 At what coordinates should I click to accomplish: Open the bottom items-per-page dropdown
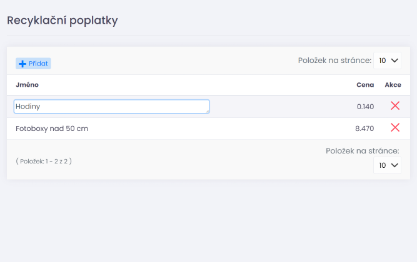(387, 165)
